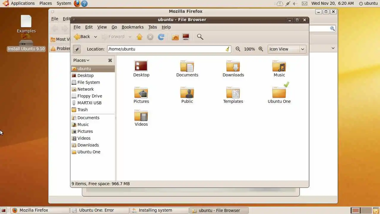The image size is (380, 214).
Task: Select Music folder in main pane
Action: 279,69
